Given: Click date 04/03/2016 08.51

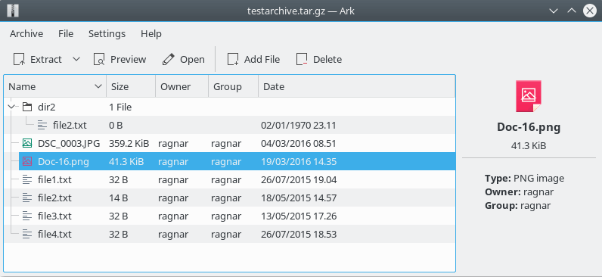Looking at the screenshot, I should pyautogui.click(x=299, y=144).
